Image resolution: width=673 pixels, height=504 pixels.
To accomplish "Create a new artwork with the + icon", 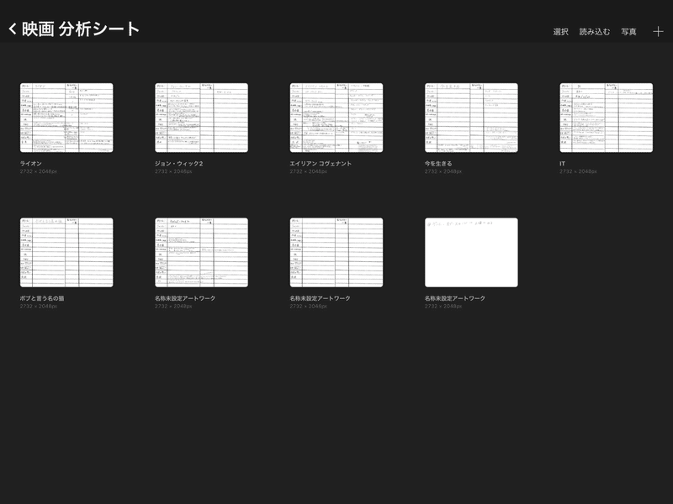I will tap(658, 29).
